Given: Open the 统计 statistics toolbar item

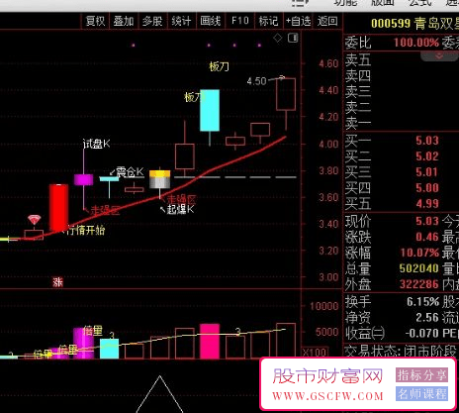Looking at the screenshot, I should [181, 21].
